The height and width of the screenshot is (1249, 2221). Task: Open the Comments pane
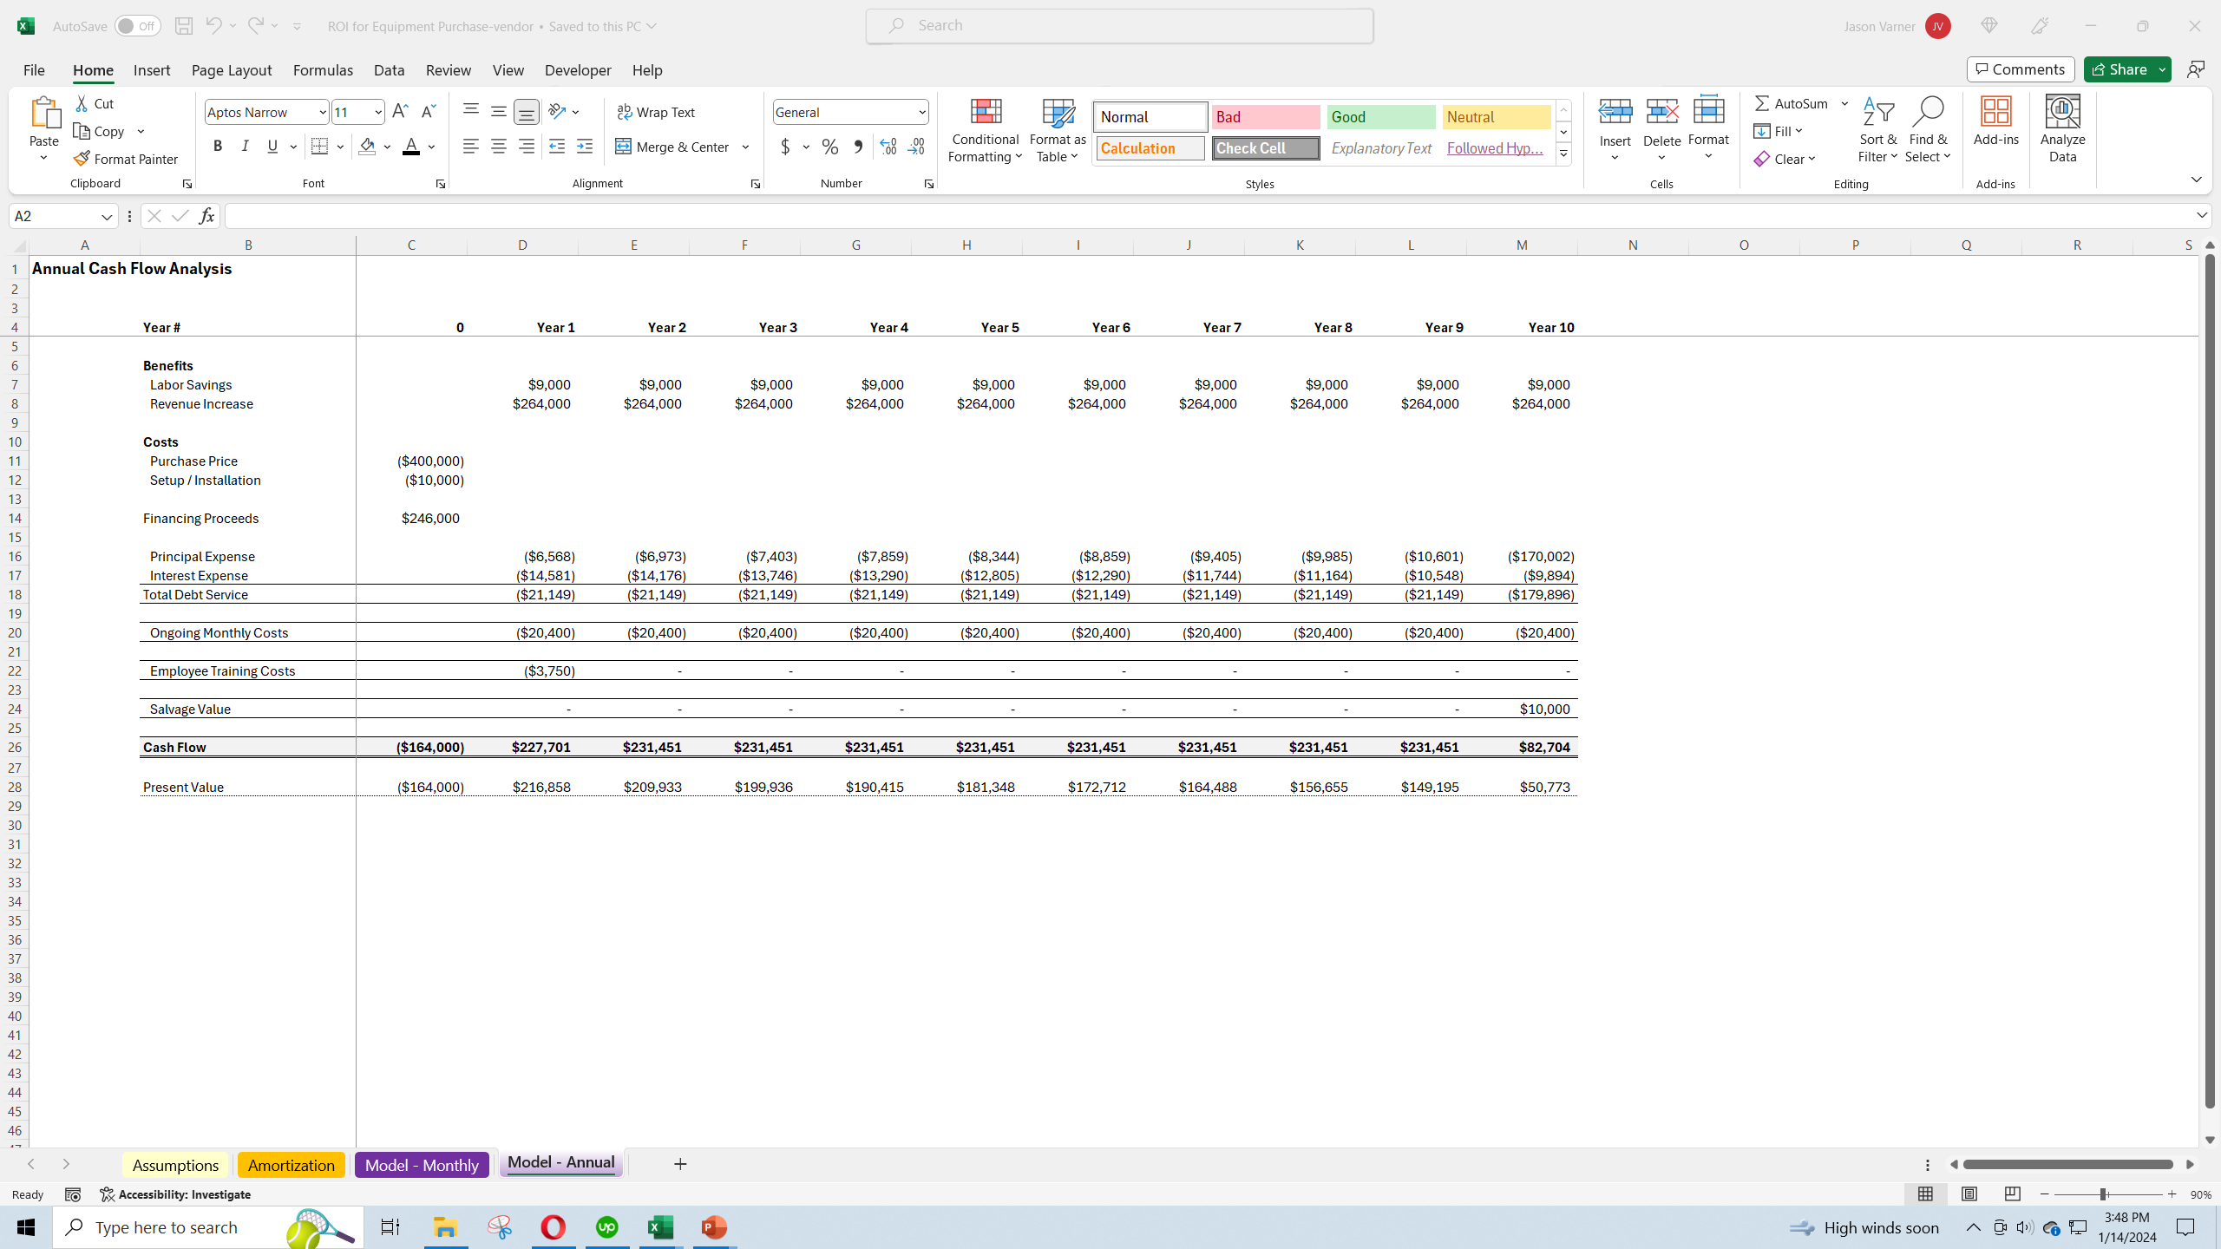pos(2020,69)
